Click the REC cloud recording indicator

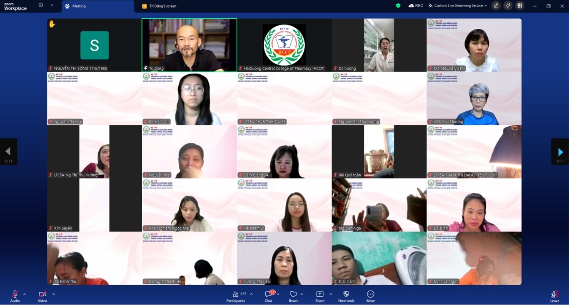[x=416, y=6]
